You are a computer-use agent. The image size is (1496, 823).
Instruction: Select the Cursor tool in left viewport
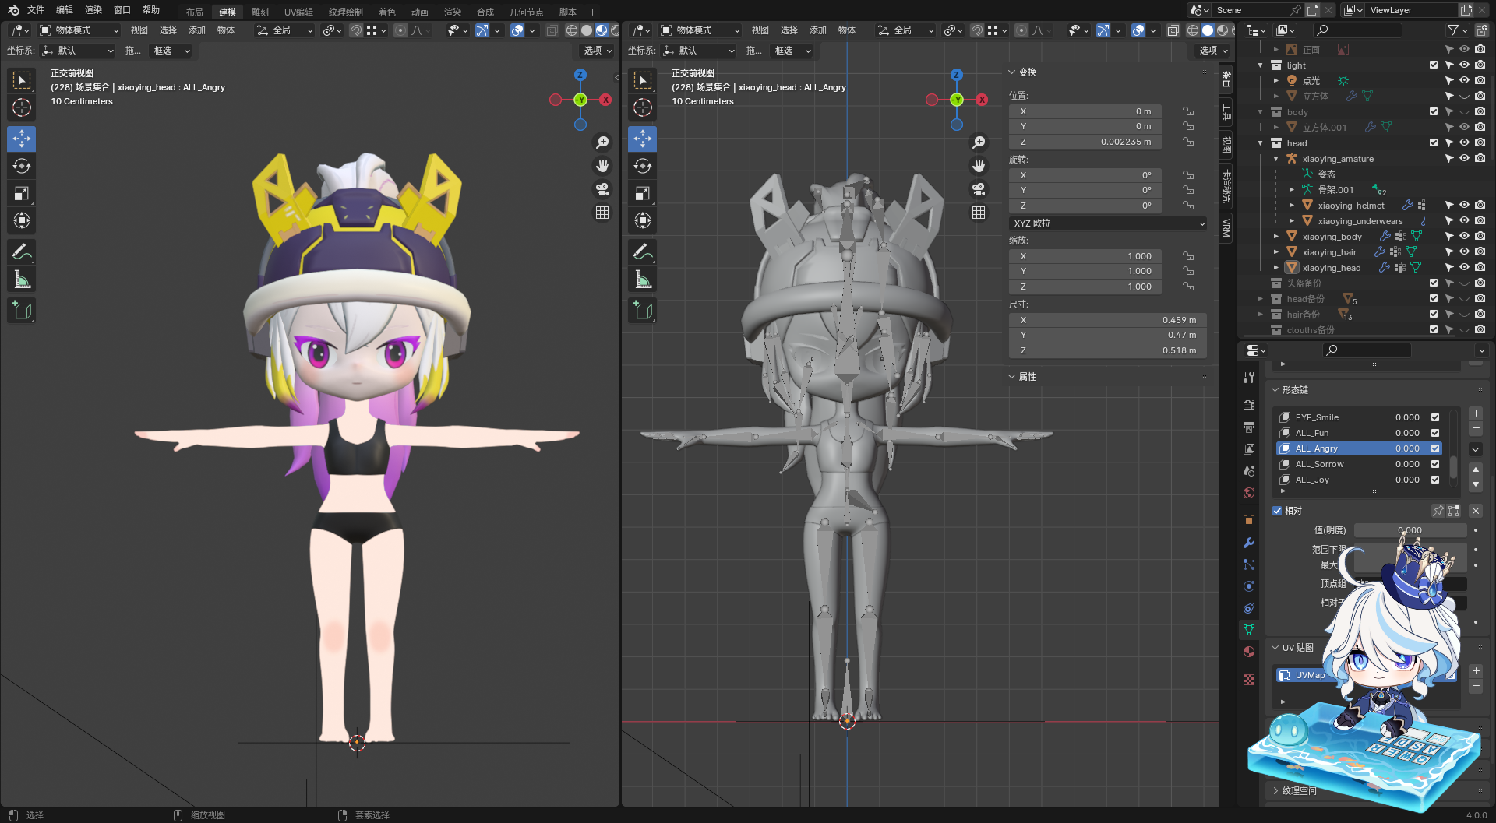tap(22, 107)
